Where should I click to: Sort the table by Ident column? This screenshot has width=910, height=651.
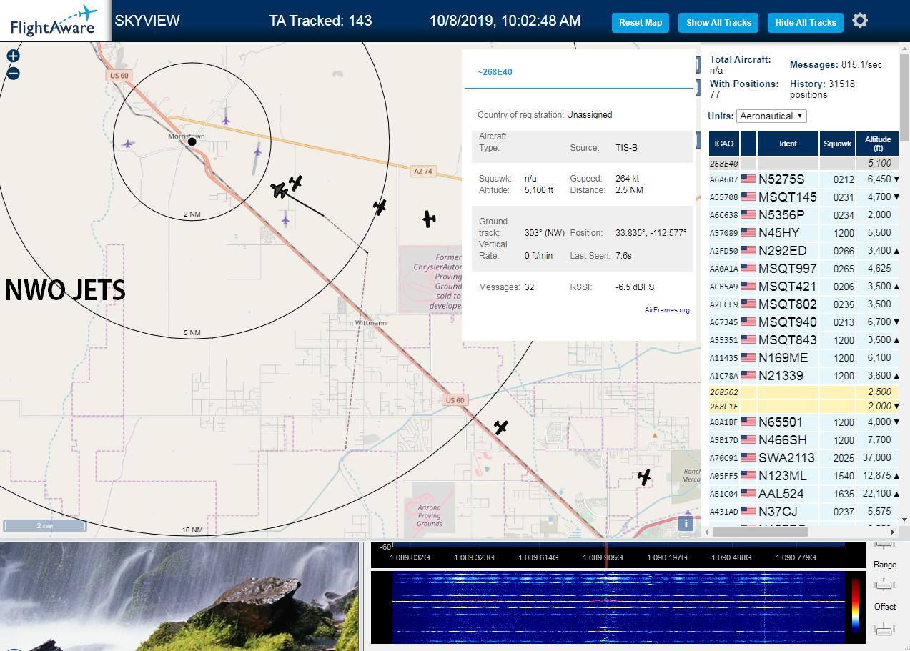pos(788,144)
